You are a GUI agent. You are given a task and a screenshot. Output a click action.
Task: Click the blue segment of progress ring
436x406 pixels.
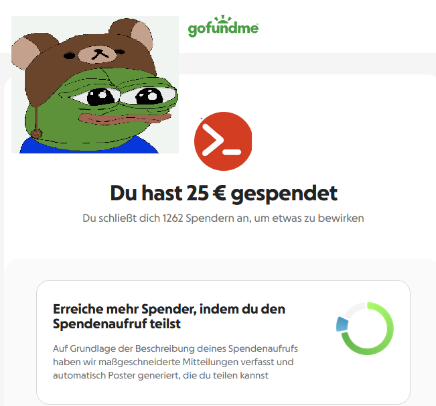point(342,324)
